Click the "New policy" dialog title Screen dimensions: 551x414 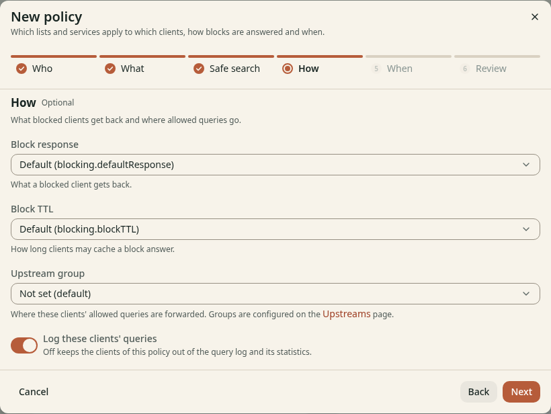click(x=46, y=17)
